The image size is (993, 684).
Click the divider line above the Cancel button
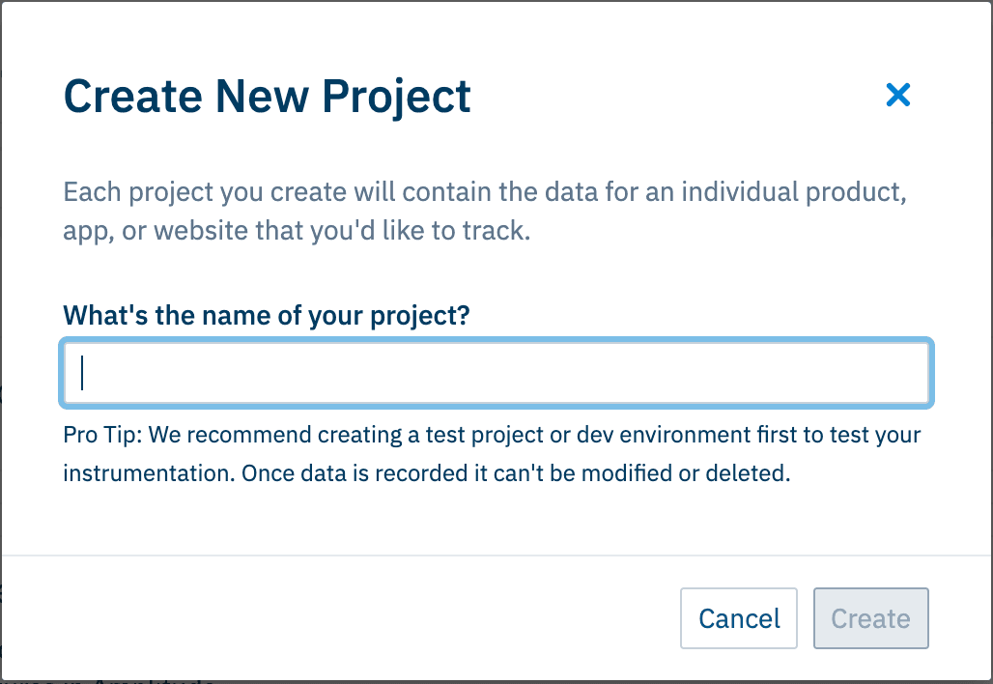tap(496, 556)
